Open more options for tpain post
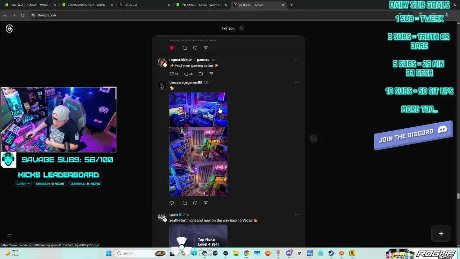The image size is (460, 259). coord(296,215)
